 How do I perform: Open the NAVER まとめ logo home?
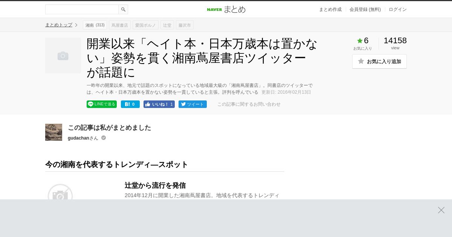226,9
